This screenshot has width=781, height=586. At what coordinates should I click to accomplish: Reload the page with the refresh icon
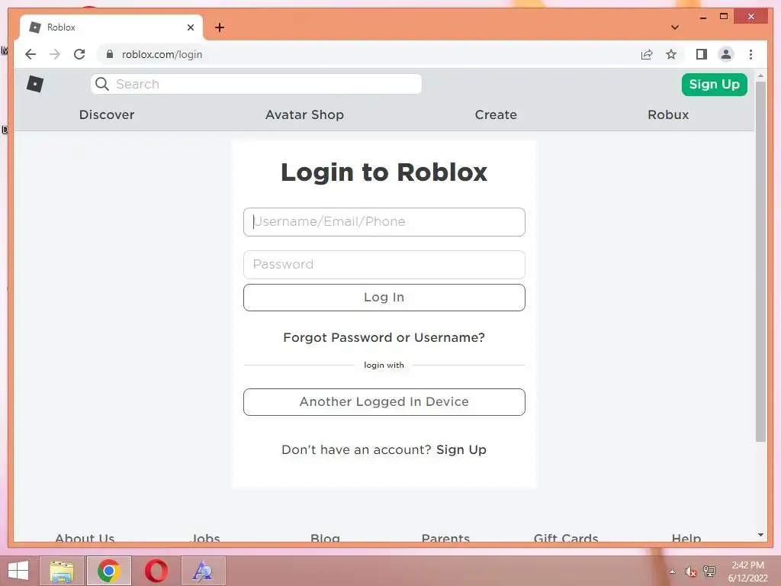tap(79, 54)
